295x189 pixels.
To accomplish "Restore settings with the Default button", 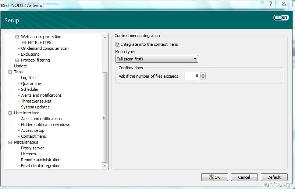I will click(x=274, y=177).
